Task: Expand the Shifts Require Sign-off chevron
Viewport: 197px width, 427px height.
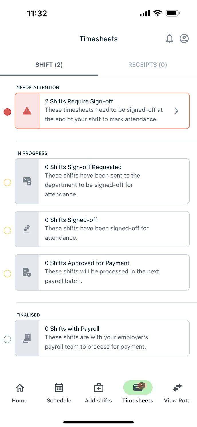Action: click(176, 111)
